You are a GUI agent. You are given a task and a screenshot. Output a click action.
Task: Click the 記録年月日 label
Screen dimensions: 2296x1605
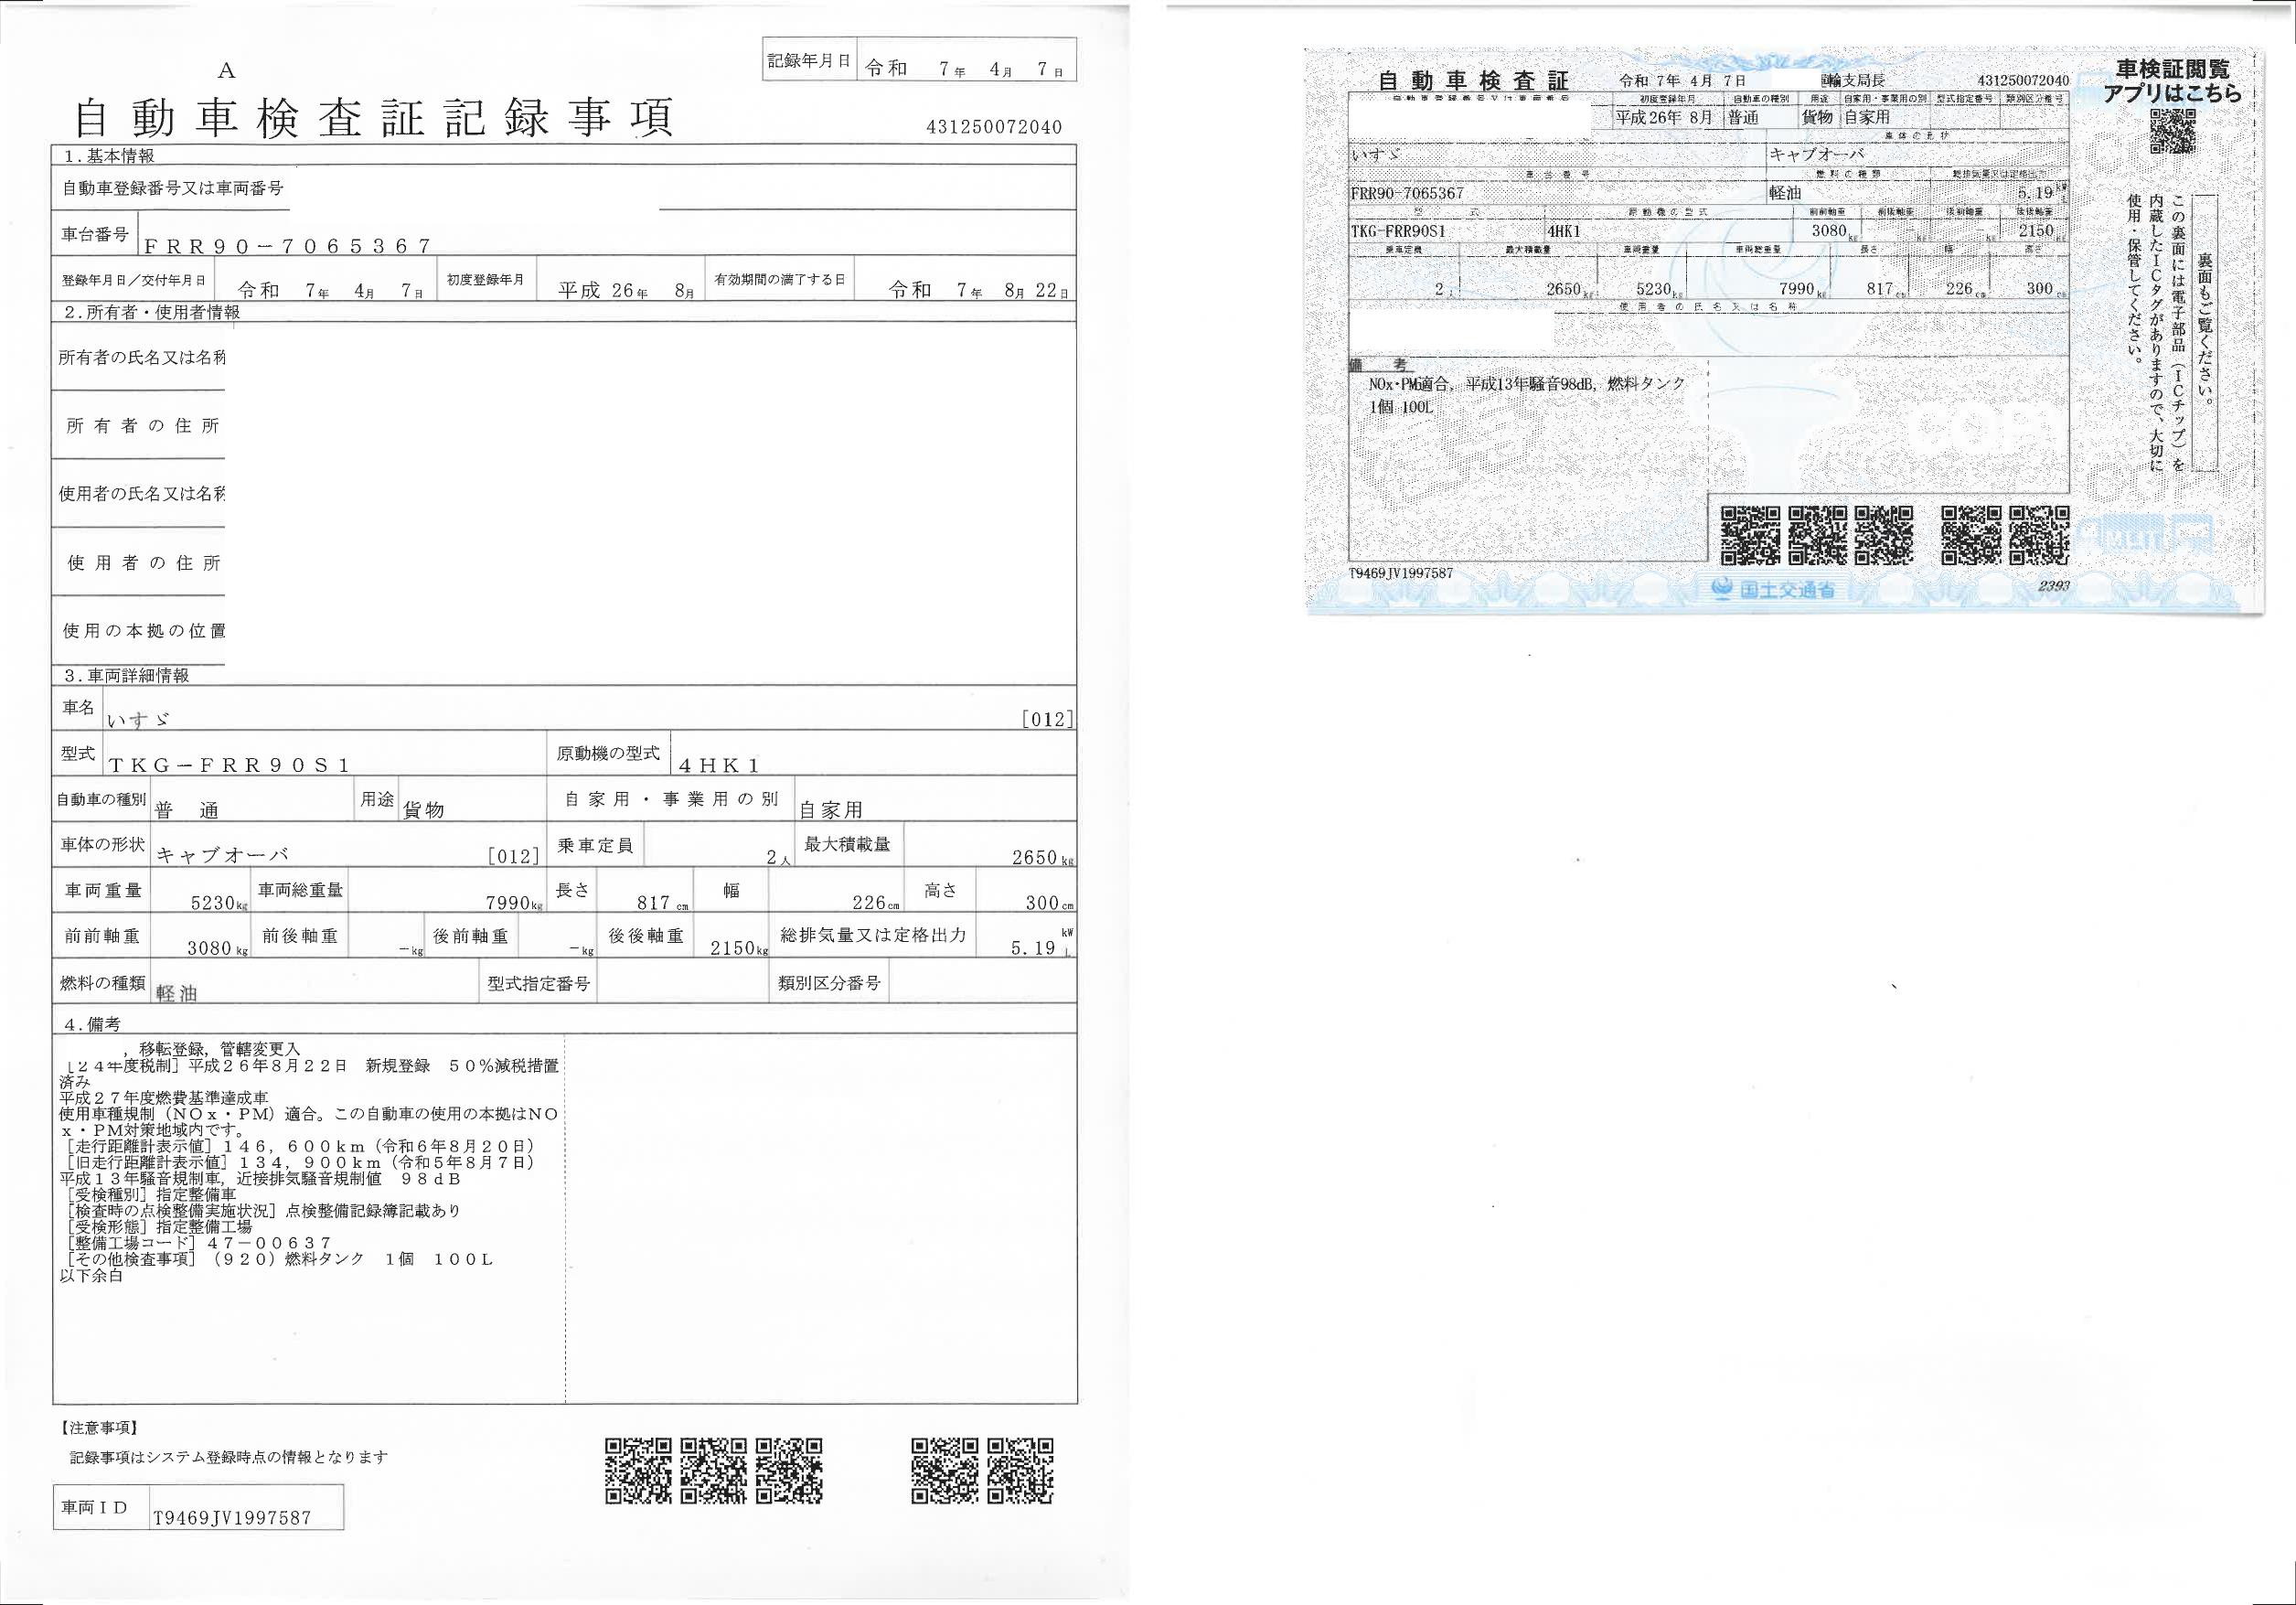pos(809,61)
